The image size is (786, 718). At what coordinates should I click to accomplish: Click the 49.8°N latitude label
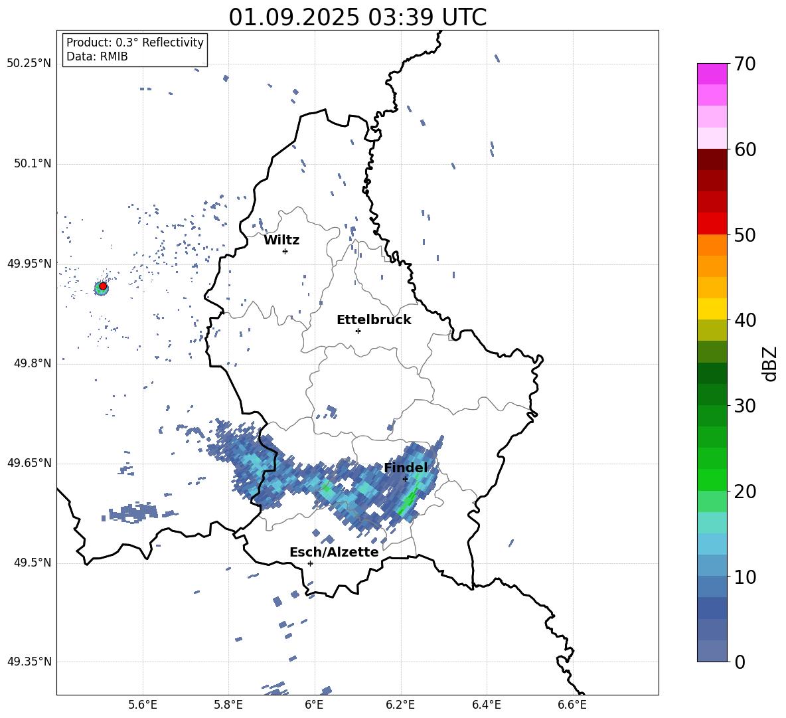pyautogui.click(x=32, y=363)
